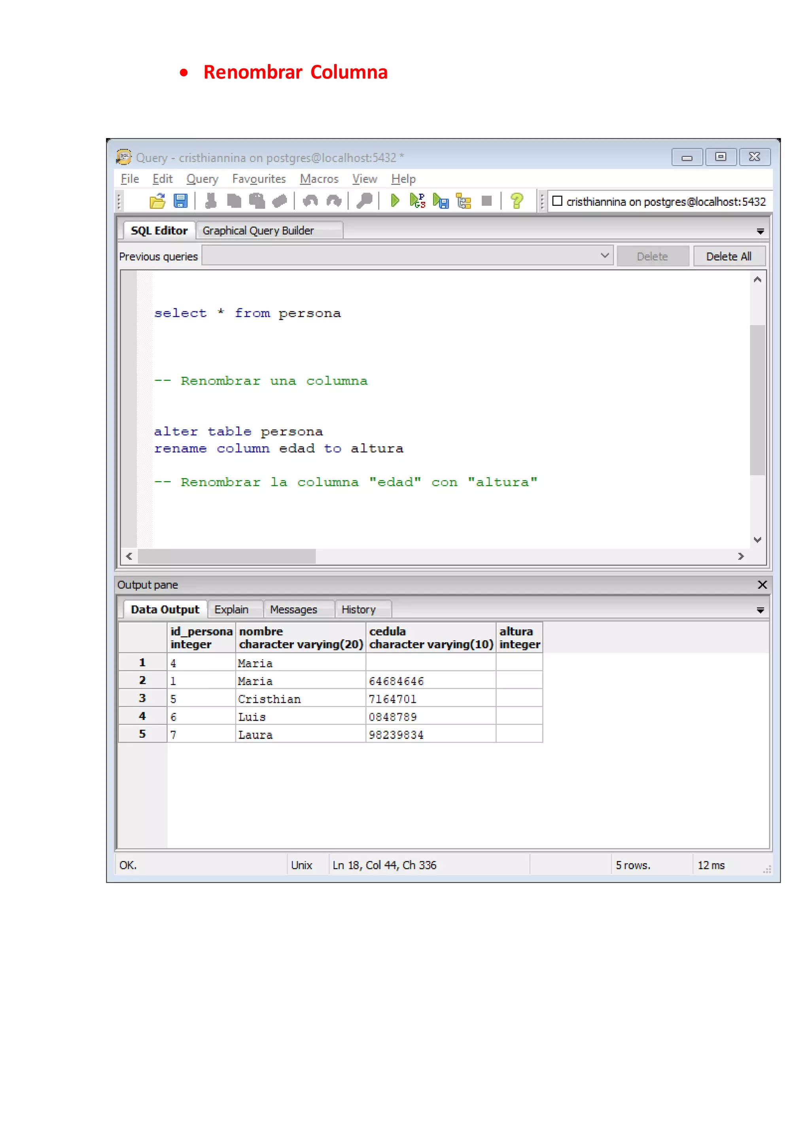This screenshot has width=810, height=1146.
Task: Switch to the Graphical Query Builder tab
Action: click(x=269, y=231)
